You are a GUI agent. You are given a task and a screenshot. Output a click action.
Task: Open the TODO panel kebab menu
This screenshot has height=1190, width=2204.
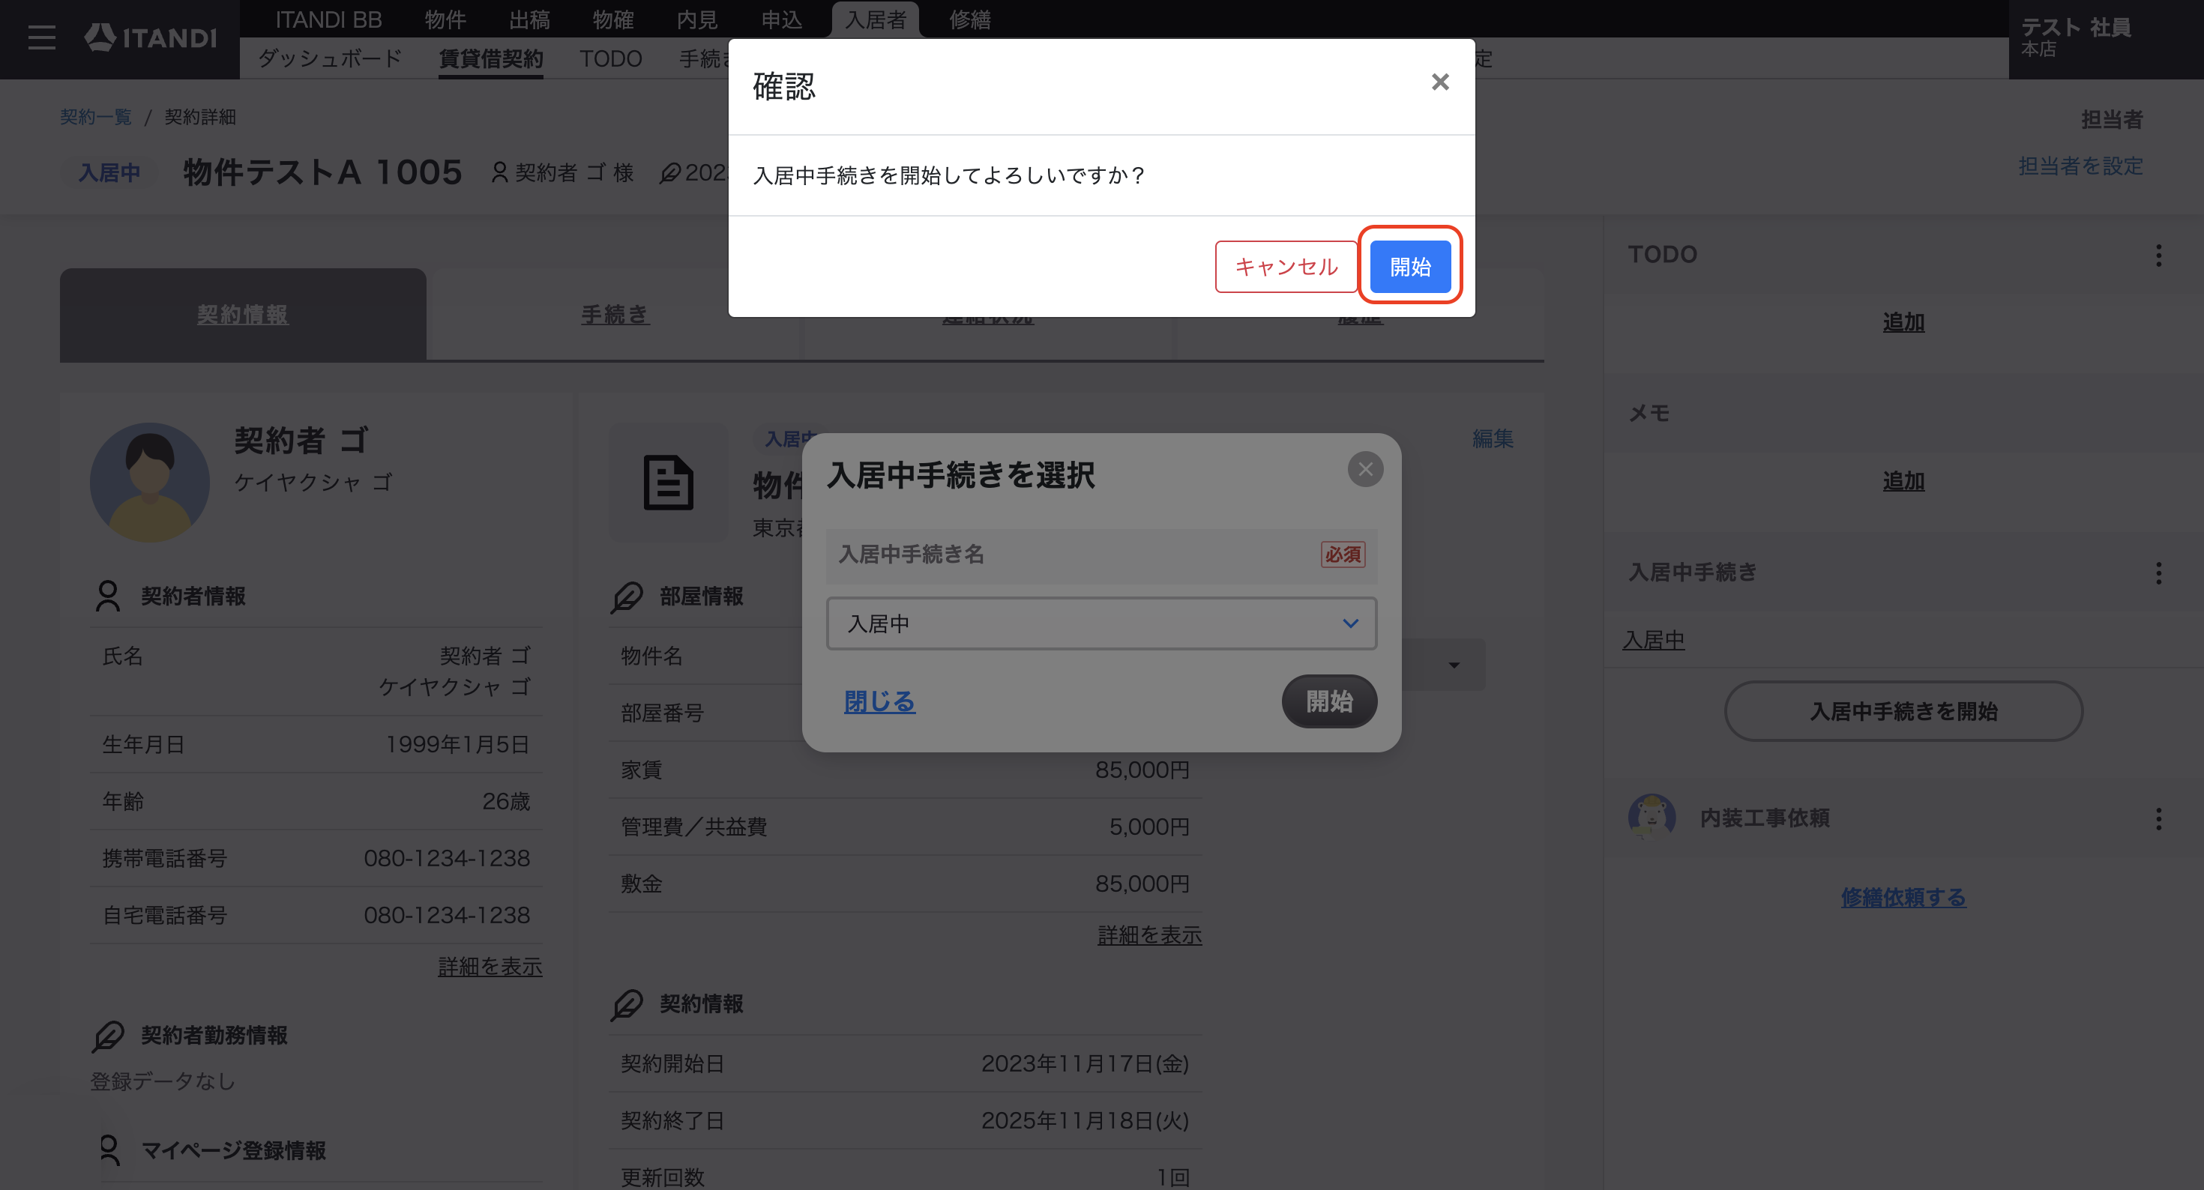[2158, 255]
